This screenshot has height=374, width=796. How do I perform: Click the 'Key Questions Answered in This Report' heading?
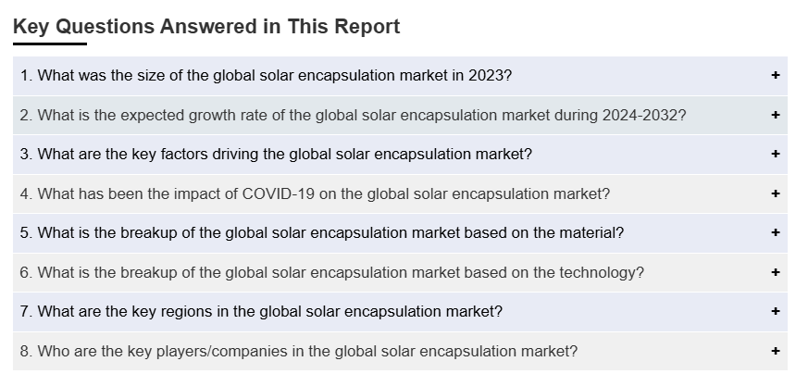(206, 26)
